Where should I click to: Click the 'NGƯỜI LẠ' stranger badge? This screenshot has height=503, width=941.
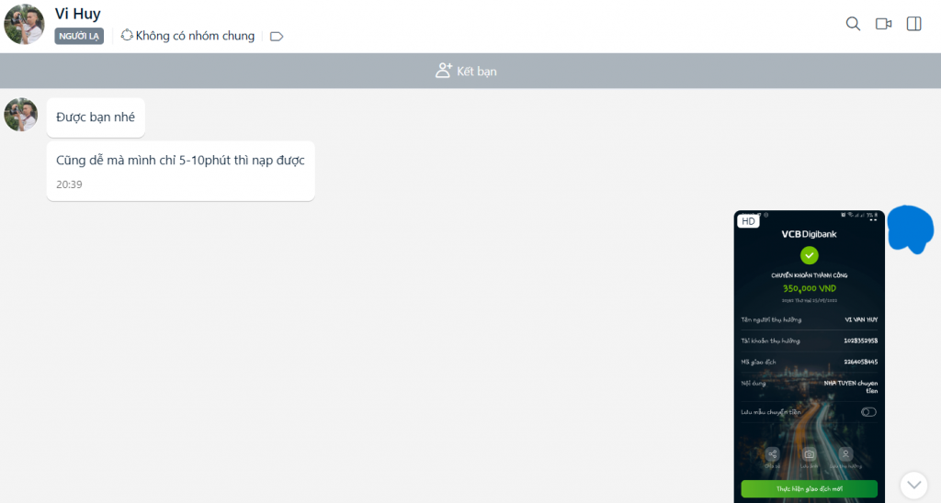tap(79, 36)
